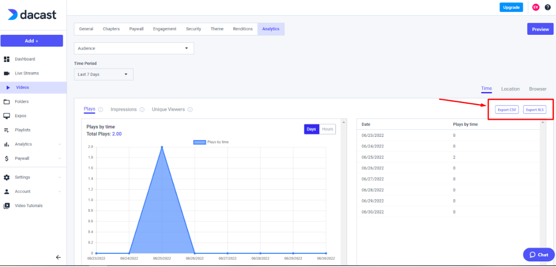Switch chart to Hours view
The height and width of the screenshot is (267, 556).
[327, 129]
